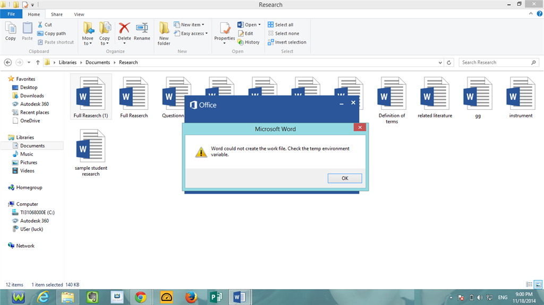Expand the address bar history dropdown
Image resolution: width=544 pixels, height=305 pixels.
coord(440,63)
